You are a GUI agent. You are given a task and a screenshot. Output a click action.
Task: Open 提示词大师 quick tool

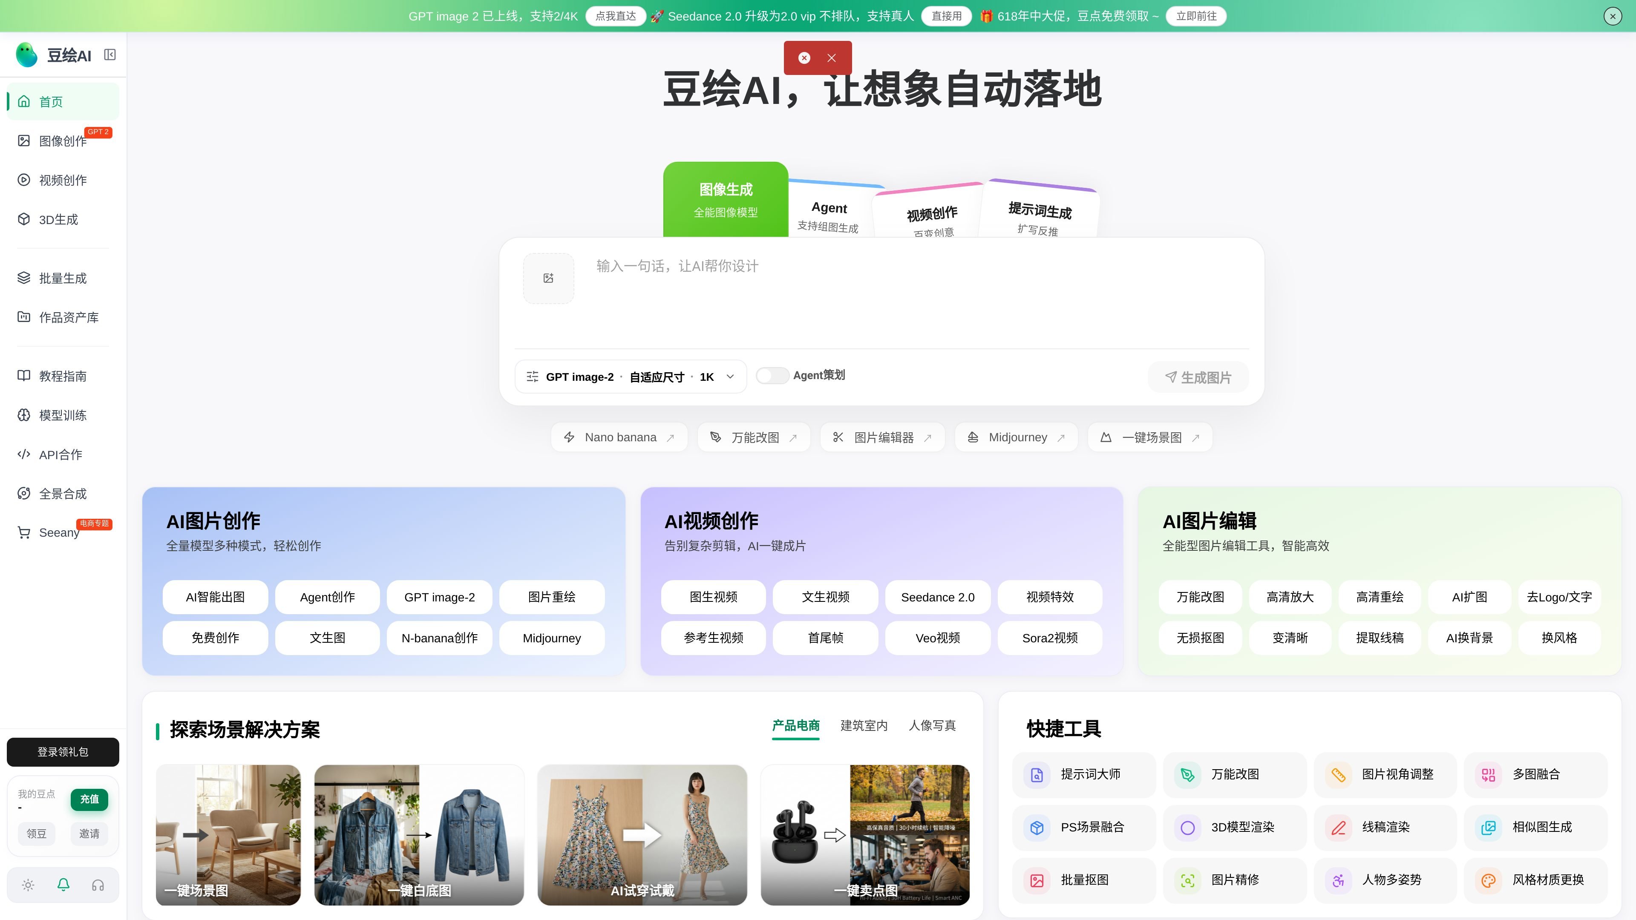[1084, 775]
